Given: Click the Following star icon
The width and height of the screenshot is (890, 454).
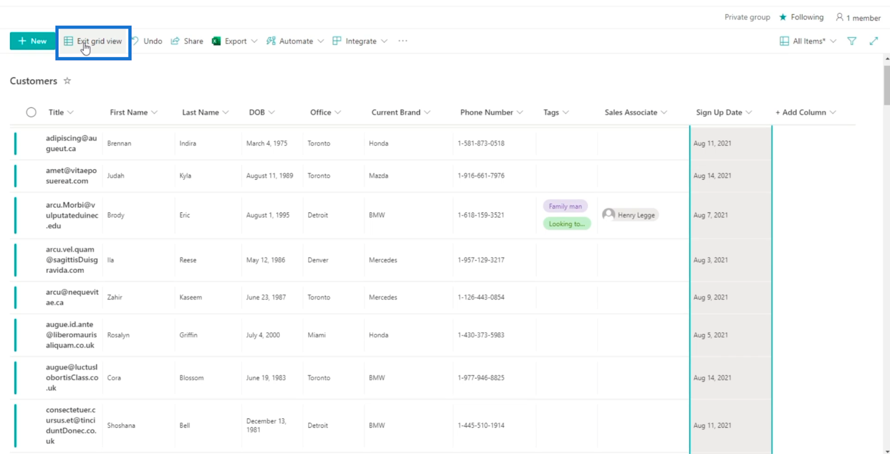Looking at the screenshot, I should 783,17.
